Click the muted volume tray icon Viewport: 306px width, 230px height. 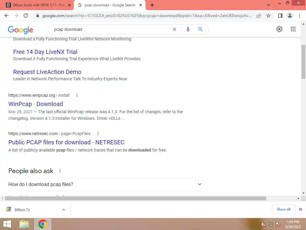pyautogui.click(x=263, y=225)
